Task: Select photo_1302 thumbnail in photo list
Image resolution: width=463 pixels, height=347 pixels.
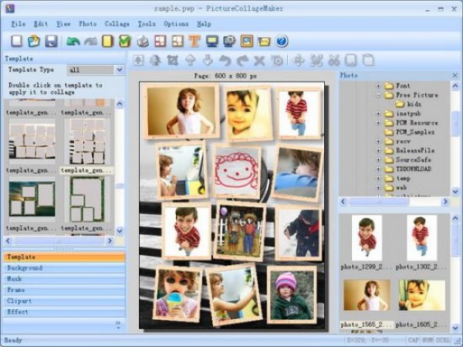Action: pyautogui.click(x=421, y=238)
